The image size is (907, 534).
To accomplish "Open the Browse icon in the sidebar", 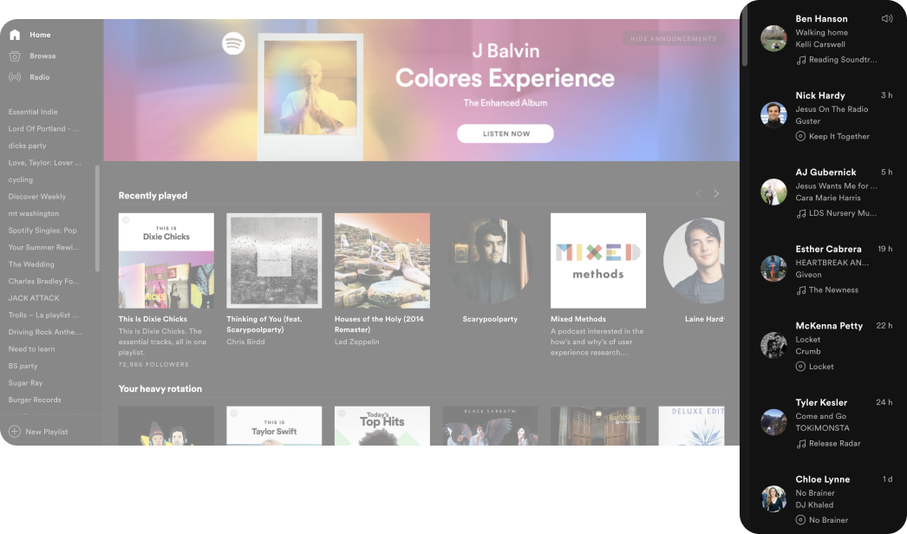I will (15, 56).
